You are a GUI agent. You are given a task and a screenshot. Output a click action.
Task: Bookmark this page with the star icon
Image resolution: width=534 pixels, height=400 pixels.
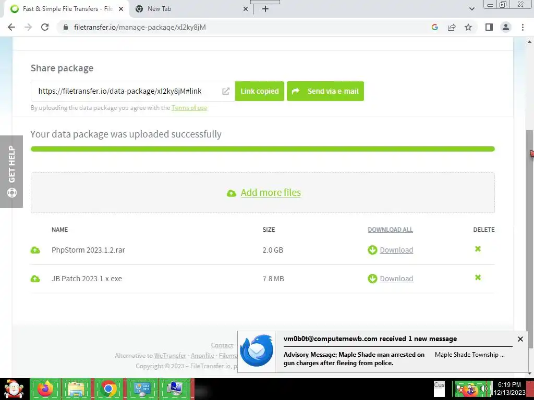468,27
